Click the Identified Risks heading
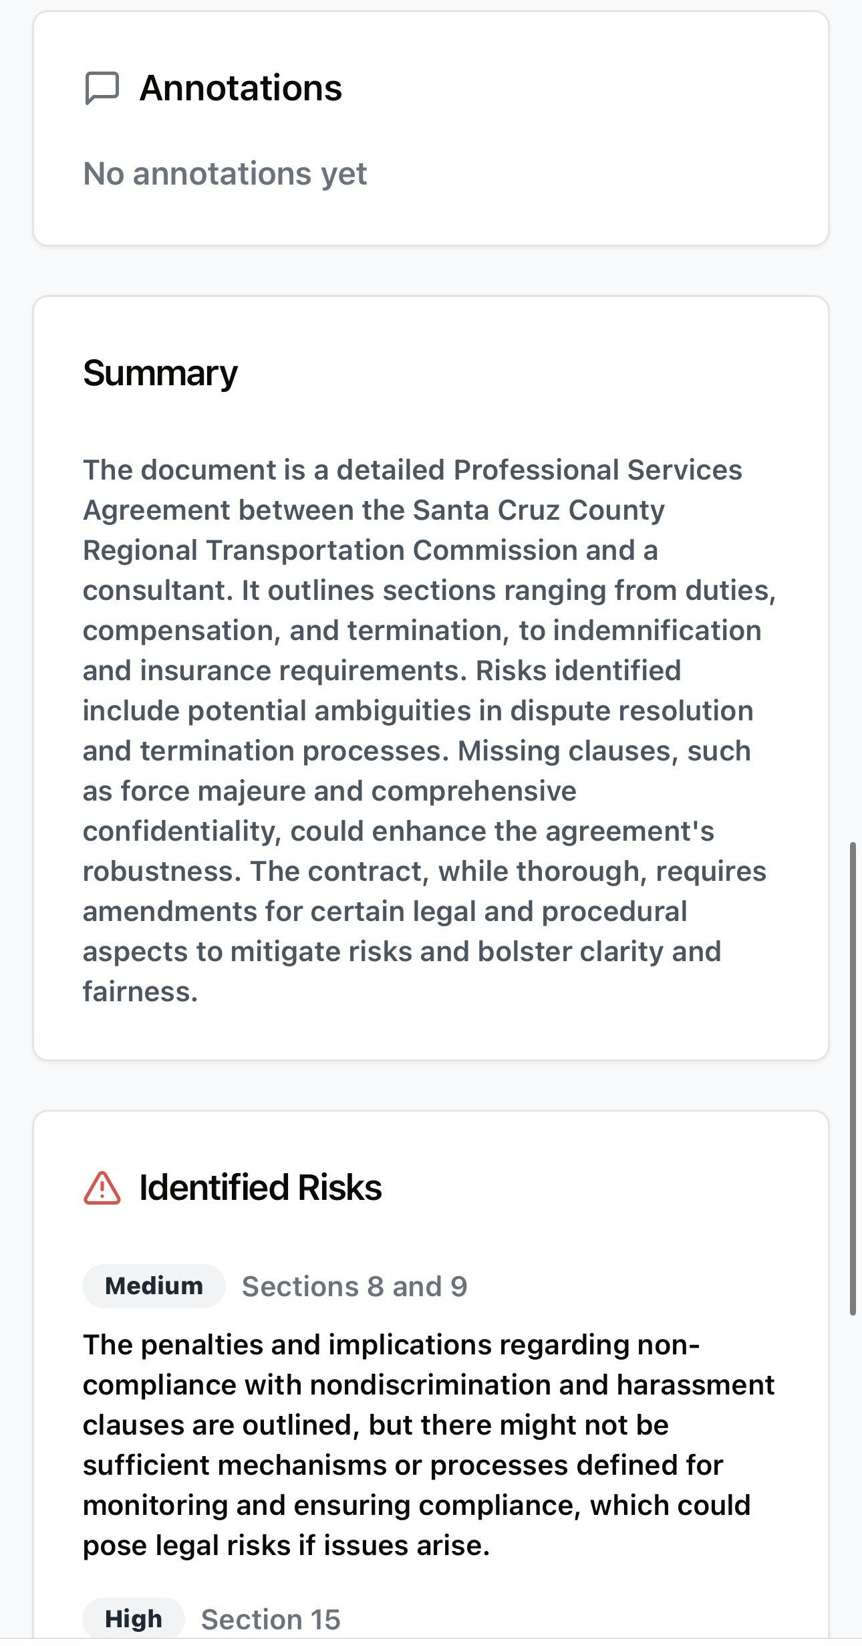Screen dimensions: 862x1646 (260, 1188)
